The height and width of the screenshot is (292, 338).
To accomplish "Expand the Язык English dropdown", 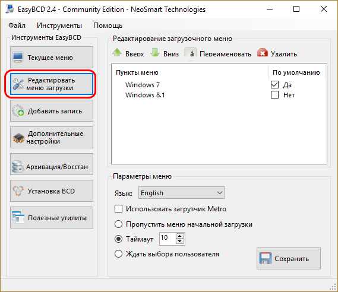I will (182, 193).
